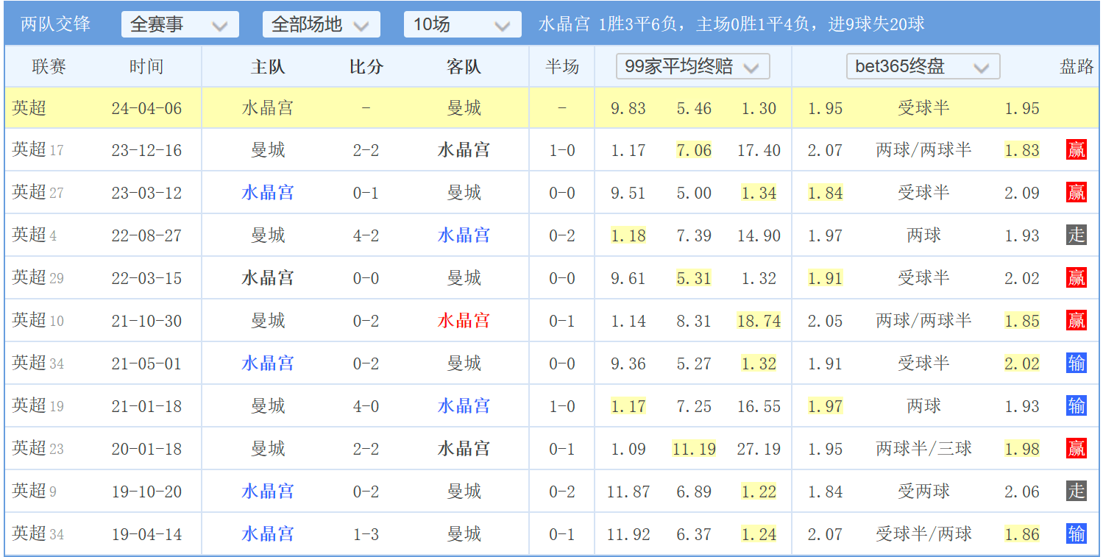Image resolution: width=1103 pixels, height=557 pixels.
Task: Click the blue 输 badge for 19-04-14 match
Action: (1076, 534)
